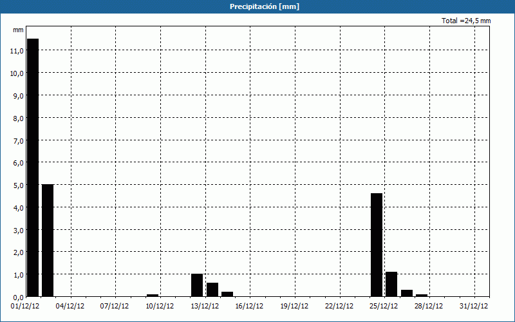Click the 2,0 y-axis value
The height and width of the screenshot is (322, 515).
pyautogui.click(x=18, y=252)
